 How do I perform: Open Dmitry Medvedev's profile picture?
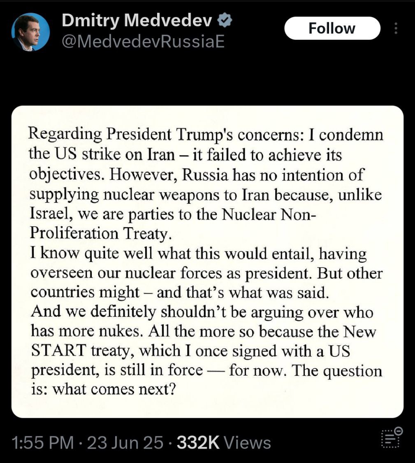point(30,32)
